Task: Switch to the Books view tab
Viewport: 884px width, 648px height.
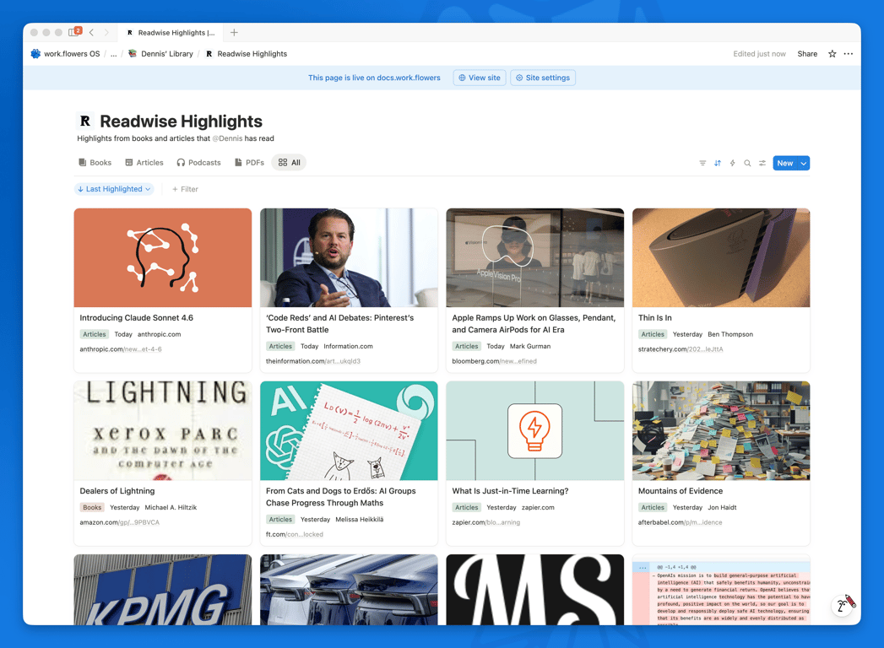Action: point(95,163)
